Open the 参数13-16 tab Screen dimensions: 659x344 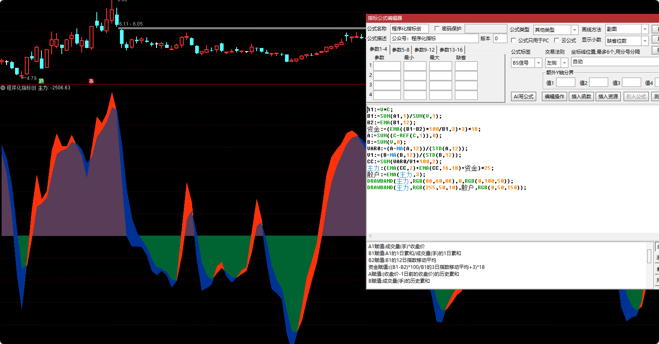(x=451, y=50)
